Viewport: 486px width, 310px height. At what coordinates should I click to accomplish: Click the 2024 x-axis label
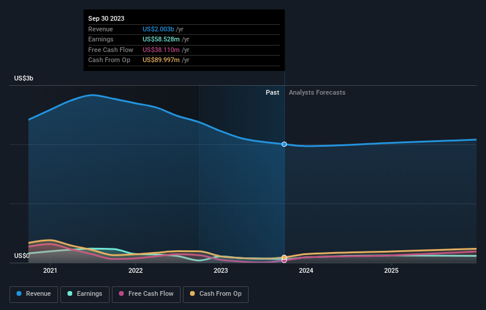tap(306, 270)
